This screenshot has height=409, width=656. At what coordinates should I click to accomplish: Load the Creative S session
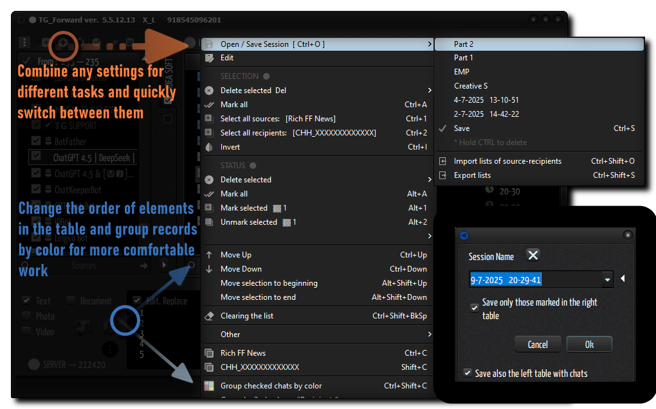(x=540, y=86)
